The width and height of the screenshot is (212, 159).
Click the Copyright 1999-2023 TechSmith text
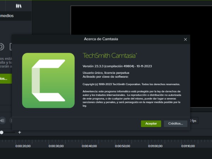click(x=131, y=84)
